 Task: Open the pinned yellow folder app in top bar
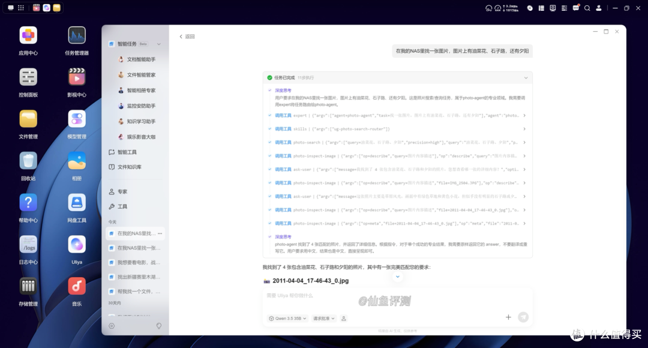(x=56, y=8)
